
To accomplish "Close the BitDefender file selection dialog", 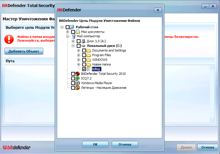I will point(158,10).
